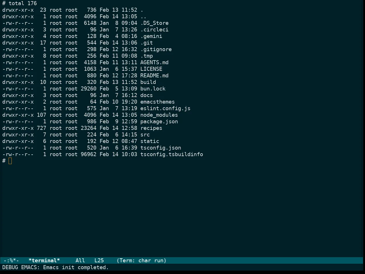Click the .git directory name
365x274 pixels.
(x=147, y=43)
